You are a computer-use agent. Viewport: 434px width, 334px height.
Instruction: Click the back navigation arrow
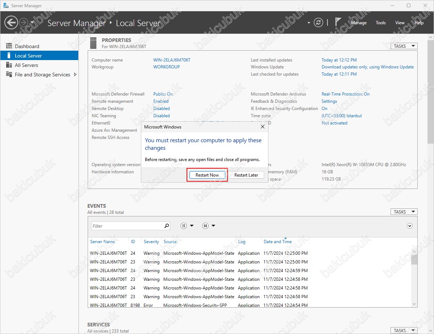11,23
